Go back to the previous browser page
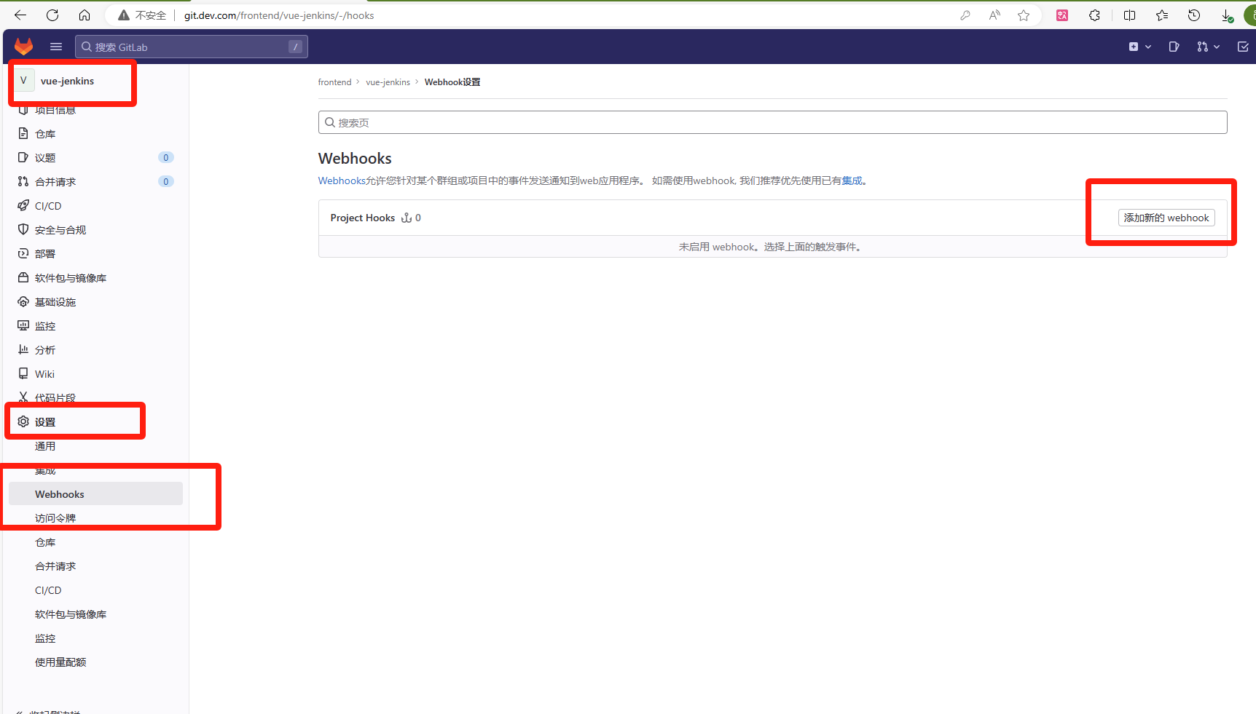The height and width of the screenshot is (714, 1256). (x=20, y=15)
